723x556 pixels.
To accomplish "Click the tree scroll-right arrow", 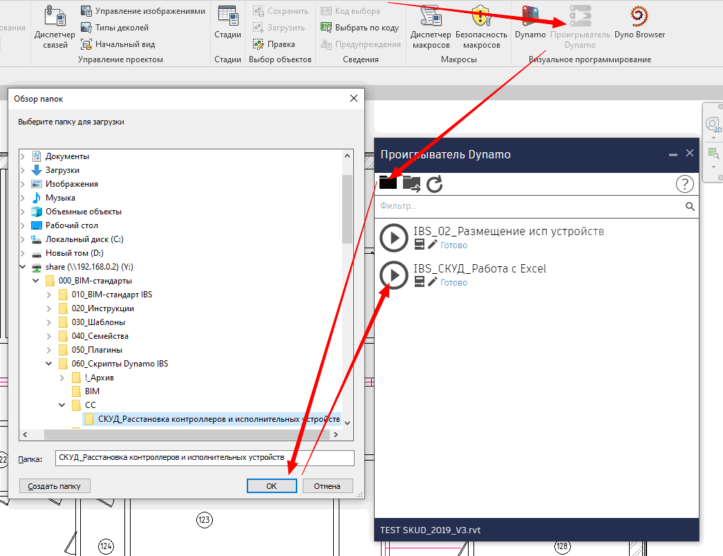I will point(336,435).
